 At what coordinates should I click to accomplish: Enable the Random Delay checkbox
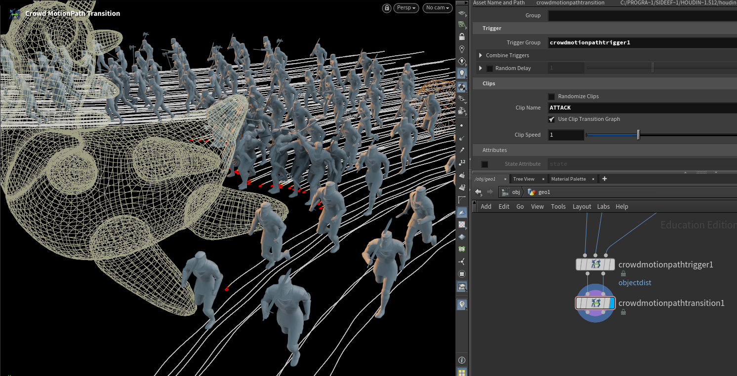(x=490, y=69)
